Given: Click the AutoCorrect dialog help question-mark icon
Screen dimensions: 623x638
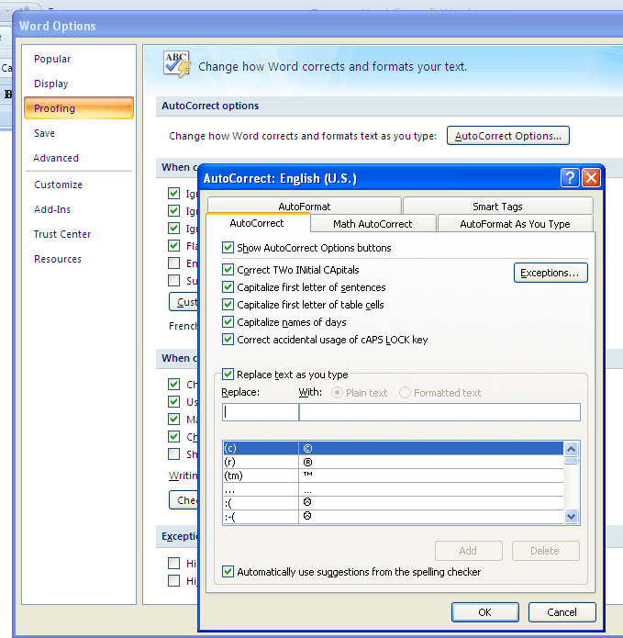Looking at the screenshot, I should 570,178.
